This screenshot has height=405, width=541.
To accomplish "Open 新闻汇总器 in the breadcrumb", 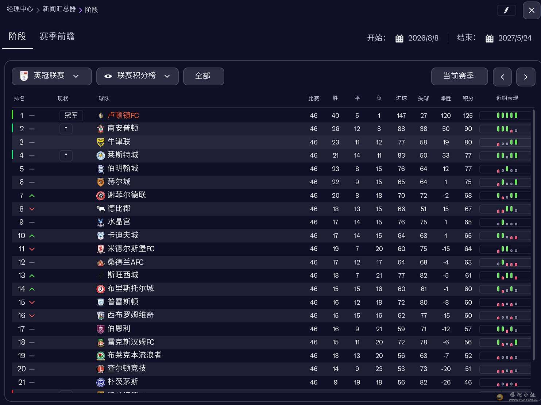I will 59,9.
